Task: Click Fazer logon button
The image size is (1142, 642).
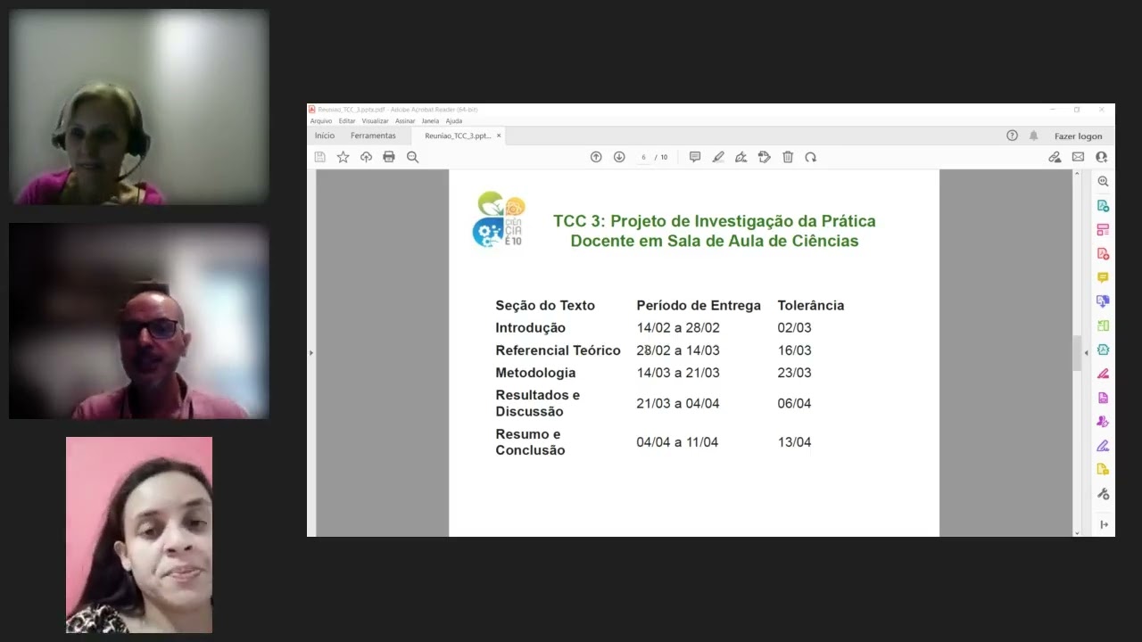Action: pos(1078,136)
